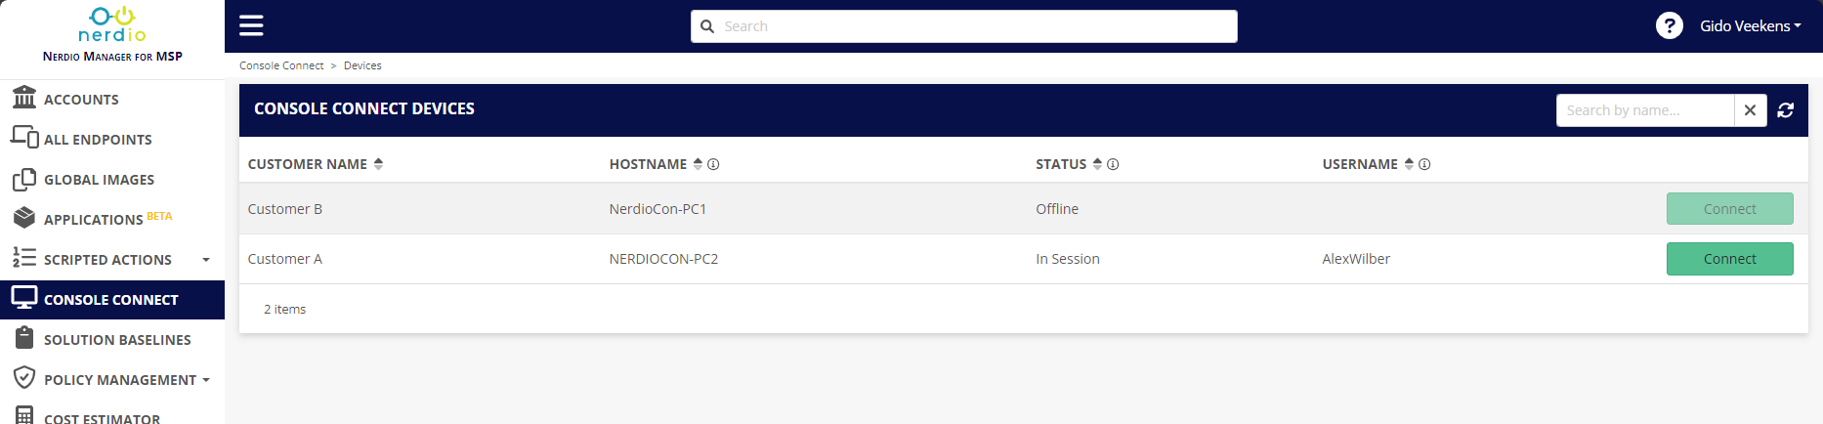Sort devices by Status arrows

[x=1097, y=164]
